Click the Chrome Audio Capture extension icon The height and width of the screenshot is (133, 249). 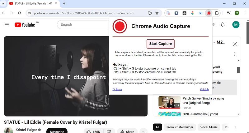(209, 13)
